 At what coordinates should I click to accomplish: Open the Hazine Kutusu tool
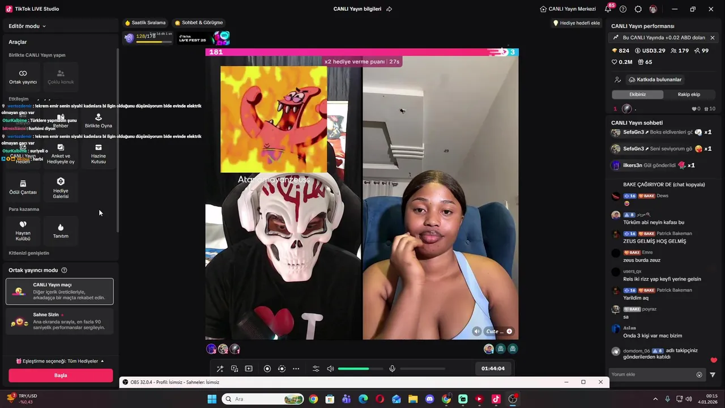pos(98,154)
